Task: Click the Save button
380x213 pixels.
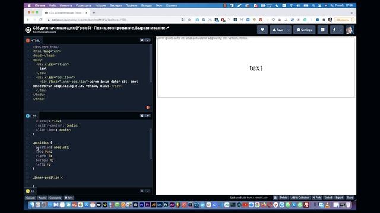Action: coord(278,30)
